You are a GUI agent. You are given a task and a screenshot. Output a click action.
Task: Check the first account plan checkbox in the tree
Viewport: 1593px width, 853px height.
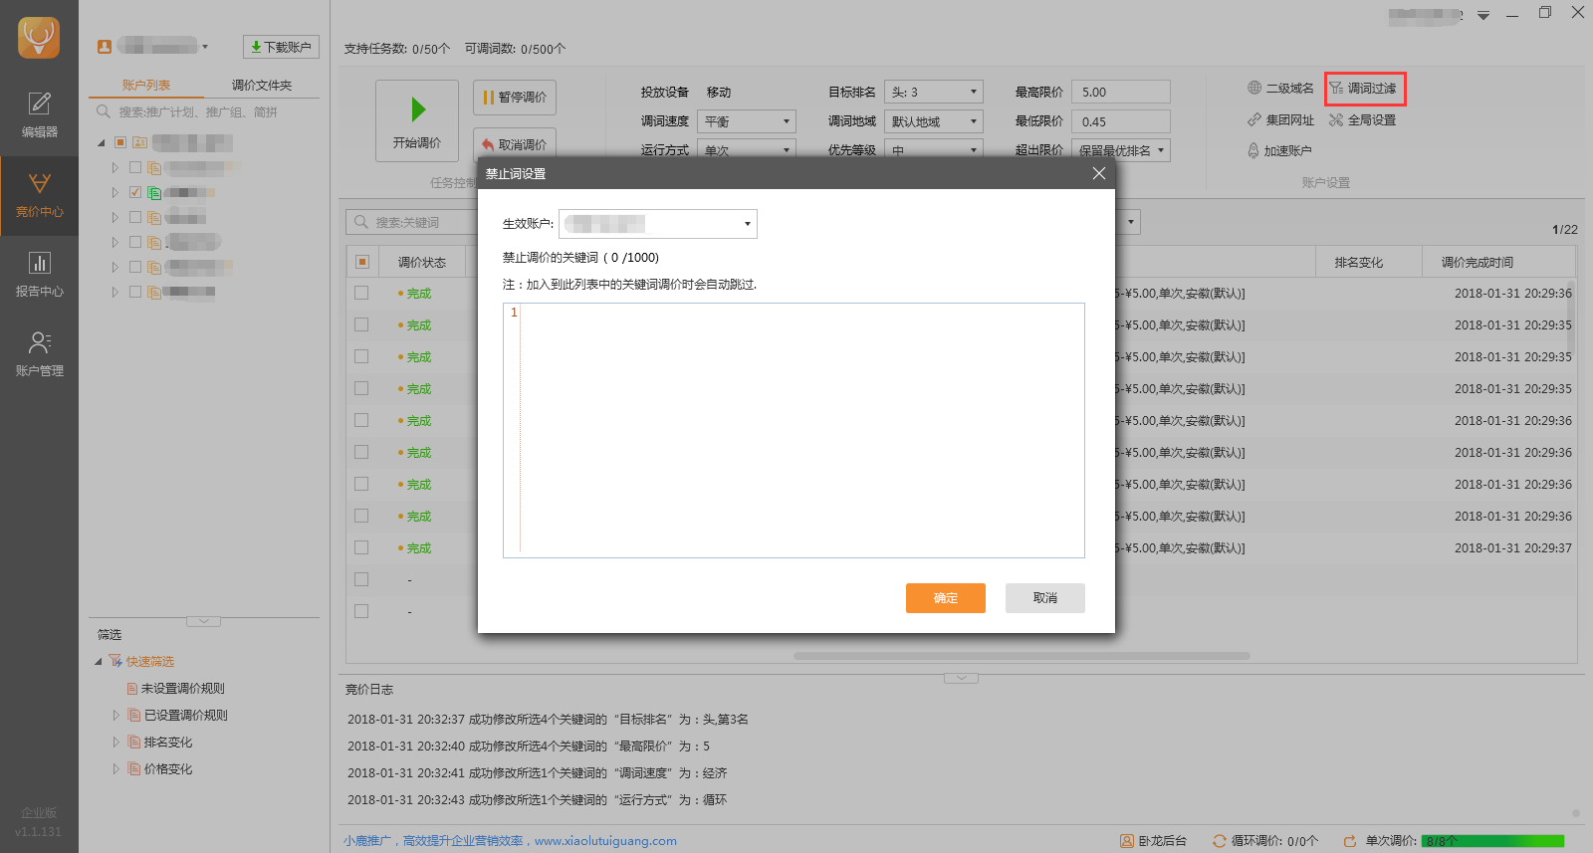point(135,167)
